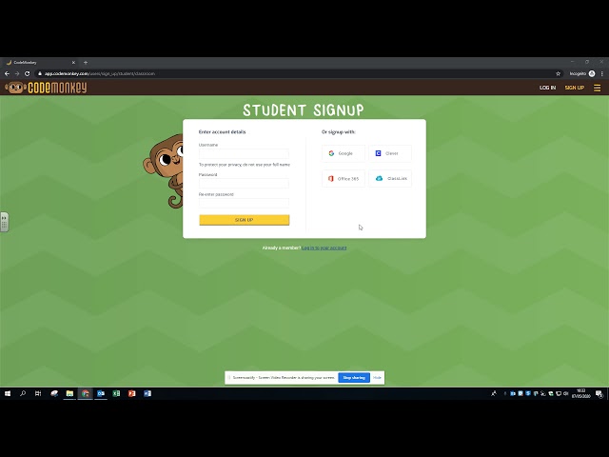Image resolution: width=609 pixels, height=457 pixels.
Task: Click the 'STUDENT SIGNUP' heading
Action: click(x=304, y=110)
